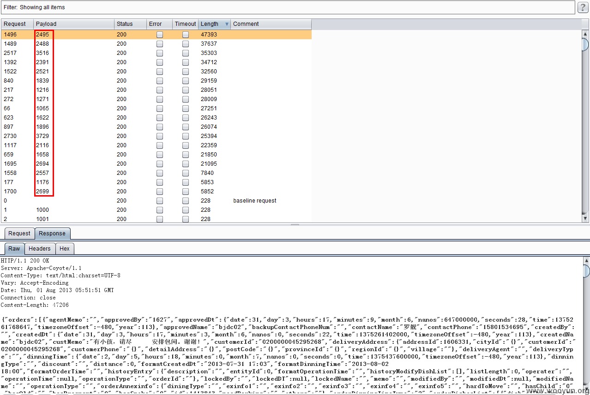Image resolution: width=590 pixels, height=395 pixels.
Task: Select the row with length 7840
Action: point(156,173)
